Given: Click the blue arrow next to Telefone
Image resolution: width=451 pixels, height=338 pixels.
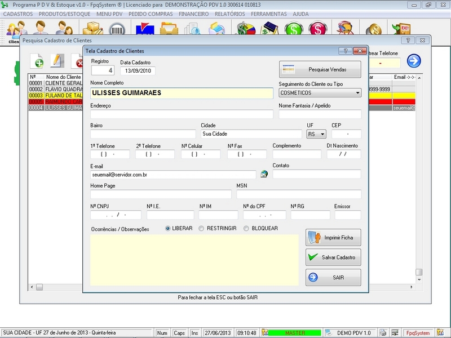Looking at the screenshot, I should point(414,61).
